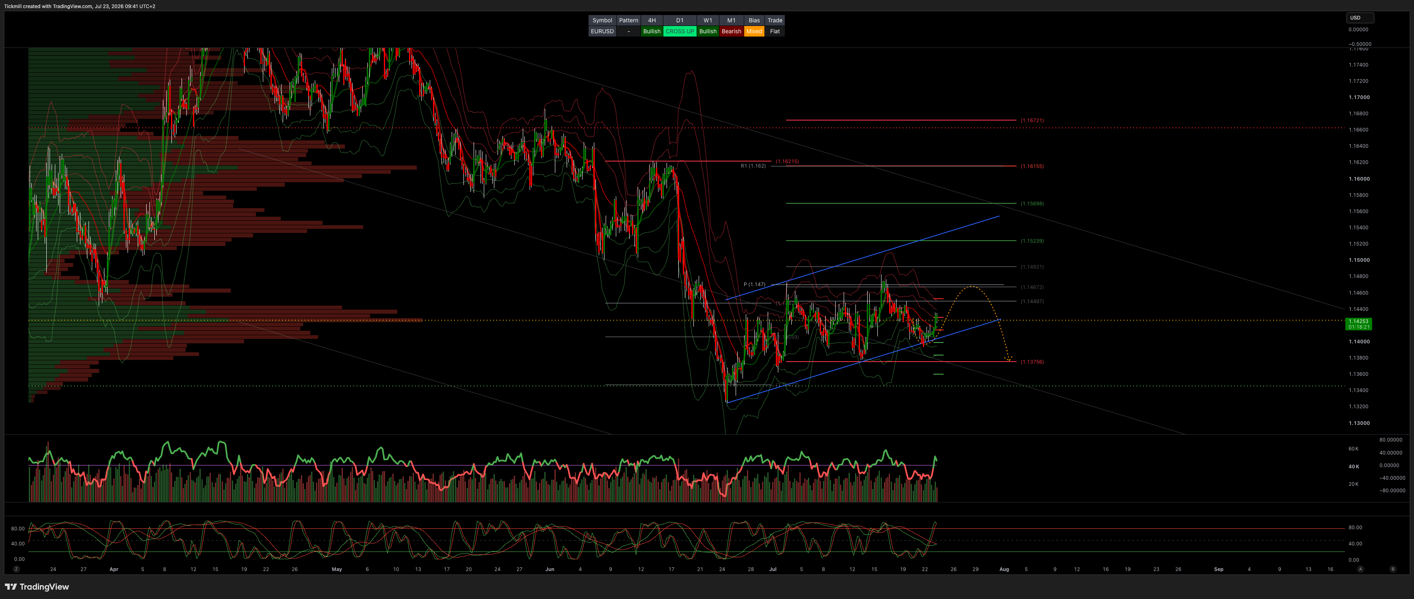Image resolution: width=1414 pixels, height=599 pixels.
Task: Click 1.16000 on the price scale
Action: (1359, 179)
